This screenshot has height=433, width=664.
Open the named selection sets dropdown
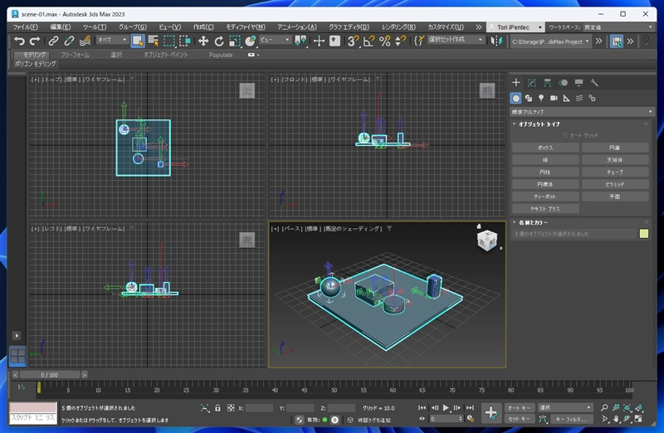click(x=456, y=39)
